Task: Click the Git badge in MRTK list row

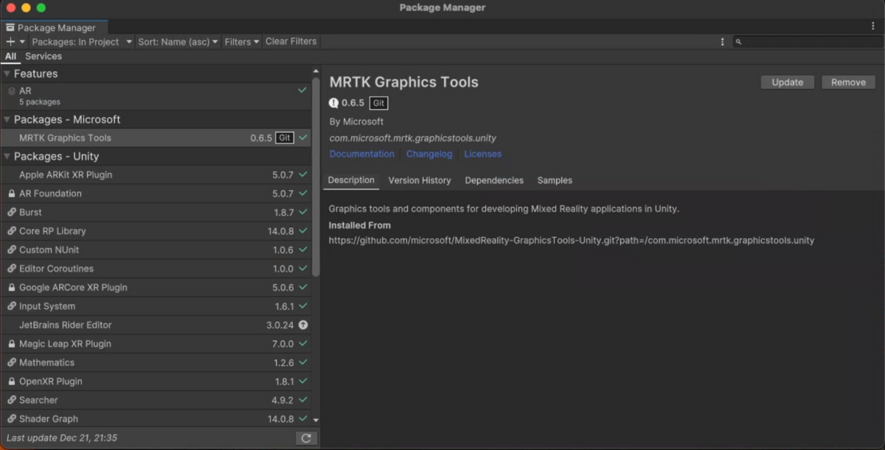Action: (284, 138)
